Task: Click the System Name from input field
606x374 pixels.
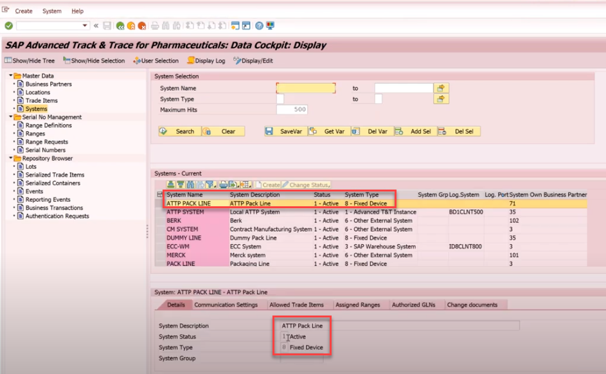Action: click(306, 88)
